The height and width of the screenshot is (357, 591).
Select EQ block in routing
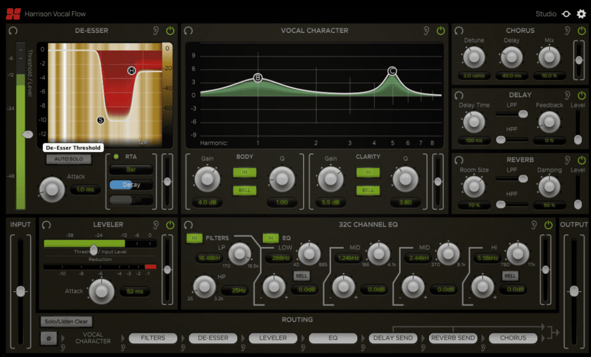tap(333, 338)
